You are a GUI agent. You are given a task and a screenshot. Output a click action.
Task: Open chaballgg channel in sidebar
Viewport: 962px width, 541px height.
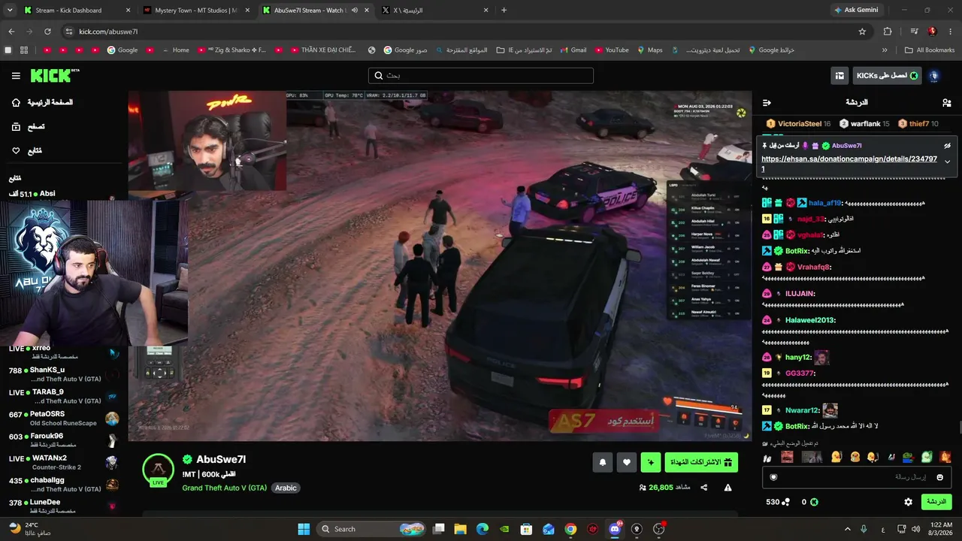64,485
